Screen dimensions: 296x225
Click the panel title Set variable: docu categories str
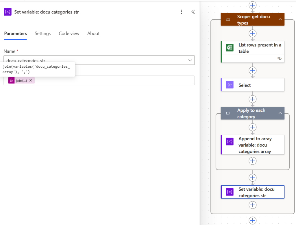47,12
